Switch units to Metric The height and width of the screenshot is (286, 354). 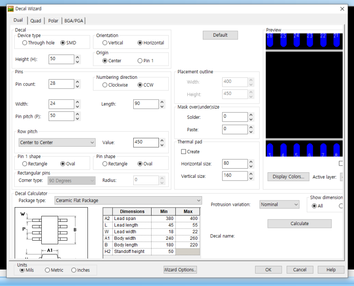(54, 270)
